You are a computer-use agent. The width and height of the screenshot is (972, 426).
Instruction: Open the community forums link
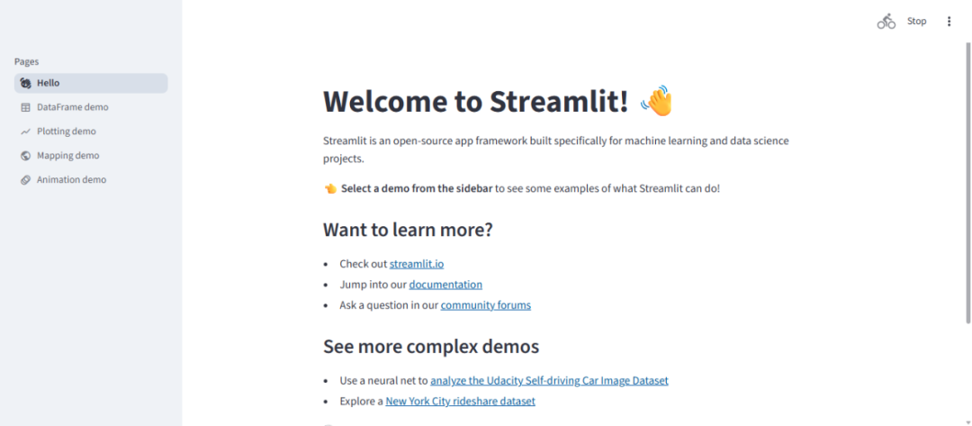pyautogui.click(x=486, y=305)
